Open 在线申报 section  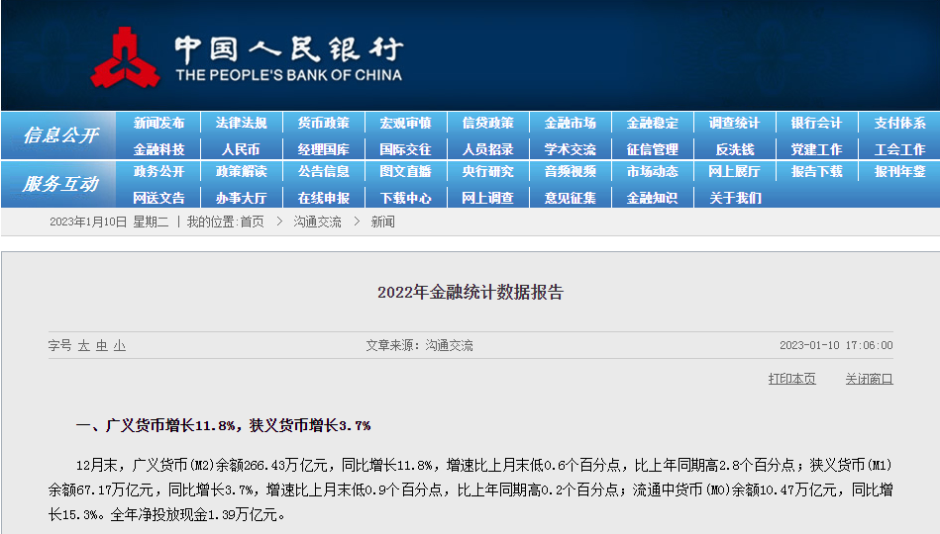click(324, 198)
